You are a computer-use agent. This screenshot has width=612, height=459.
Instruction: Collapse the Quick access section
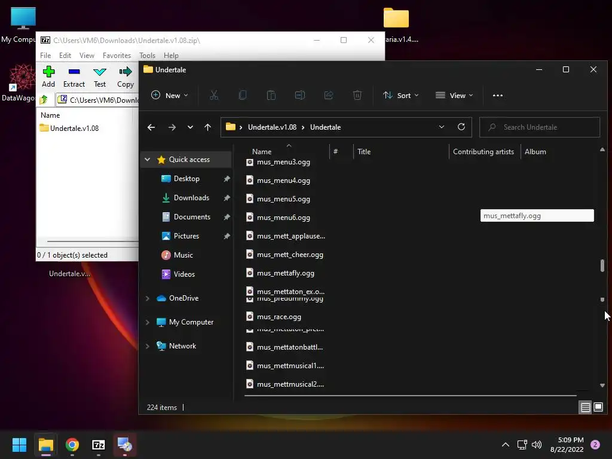coord(148,159)
